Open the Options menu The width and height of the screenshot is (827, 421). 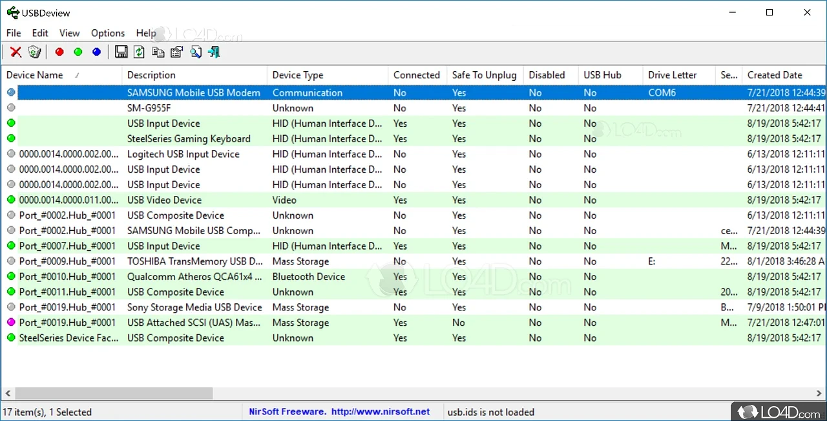click(107, 33)
